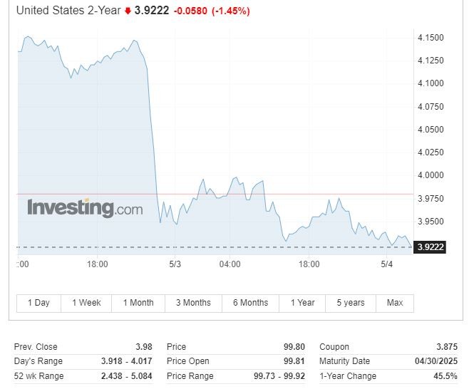The height and width of the screenshot is (389, 474).
Task: Click the 04:00 time marker on axis
Action: (x=230, y=264)
